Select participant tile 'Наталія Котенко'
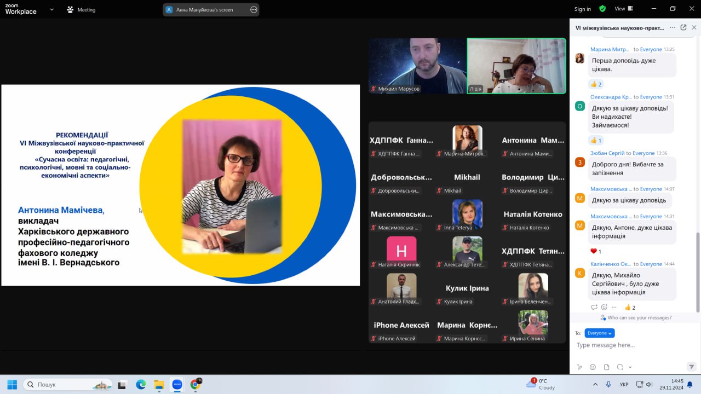 pos(533,215)
